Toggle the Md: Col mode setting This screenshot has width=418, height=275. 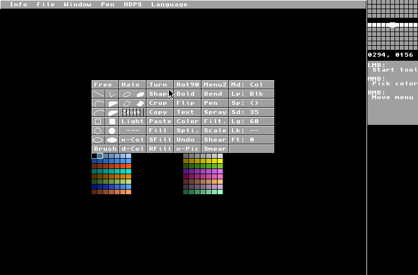pos(251,85)
